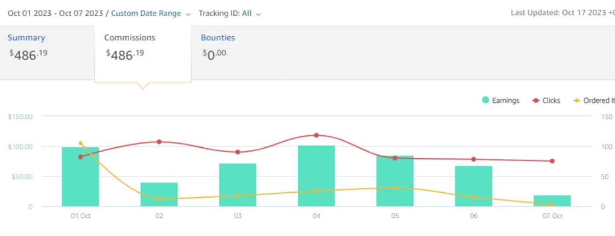The width and height of the screenshot is (615, 236).
Task: Click the 07 Oct earnings bar
Action: 552,201
